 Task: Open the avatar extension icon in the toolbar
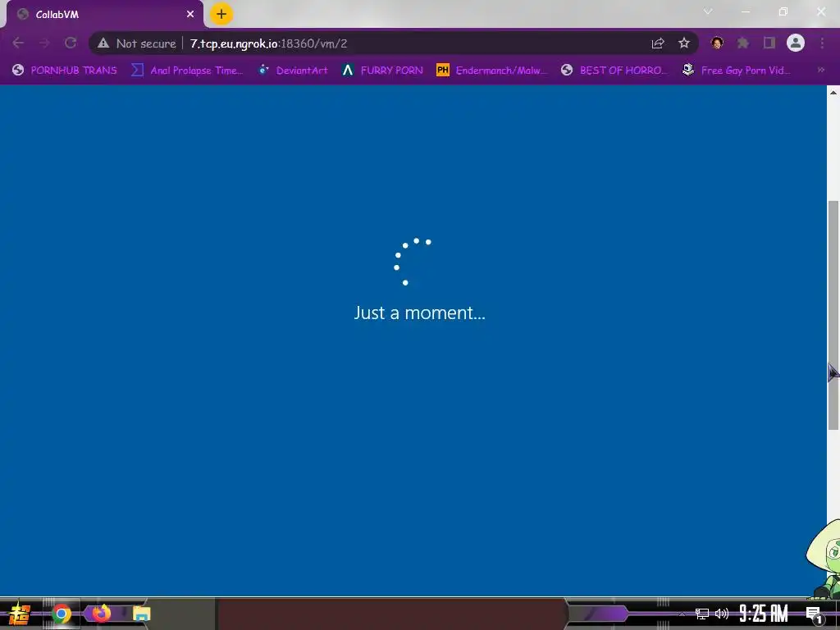pyautogui.click(x=717, y=43)
